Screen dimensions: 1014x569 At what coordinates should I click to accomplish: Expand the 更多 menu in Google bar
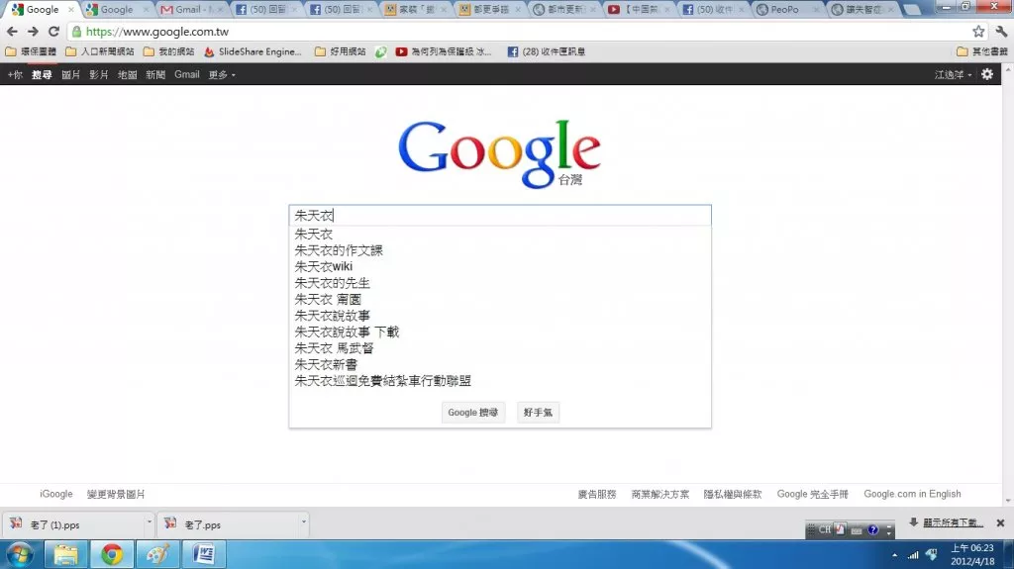[221, 75]
